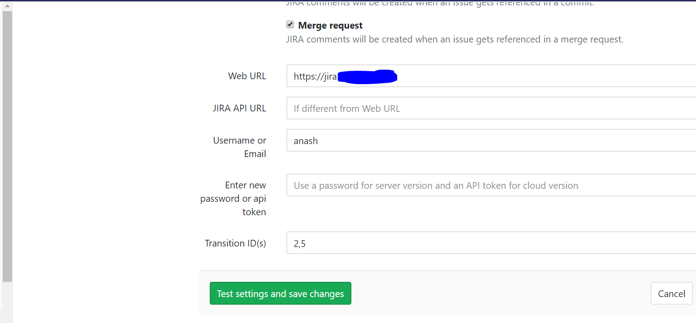Click the Username or Email text field

[x=448, y=140]
